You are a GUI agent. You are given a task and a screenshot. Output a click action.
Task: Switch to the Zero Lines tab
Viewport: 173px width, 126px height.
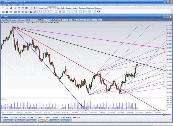pos(82,8)
